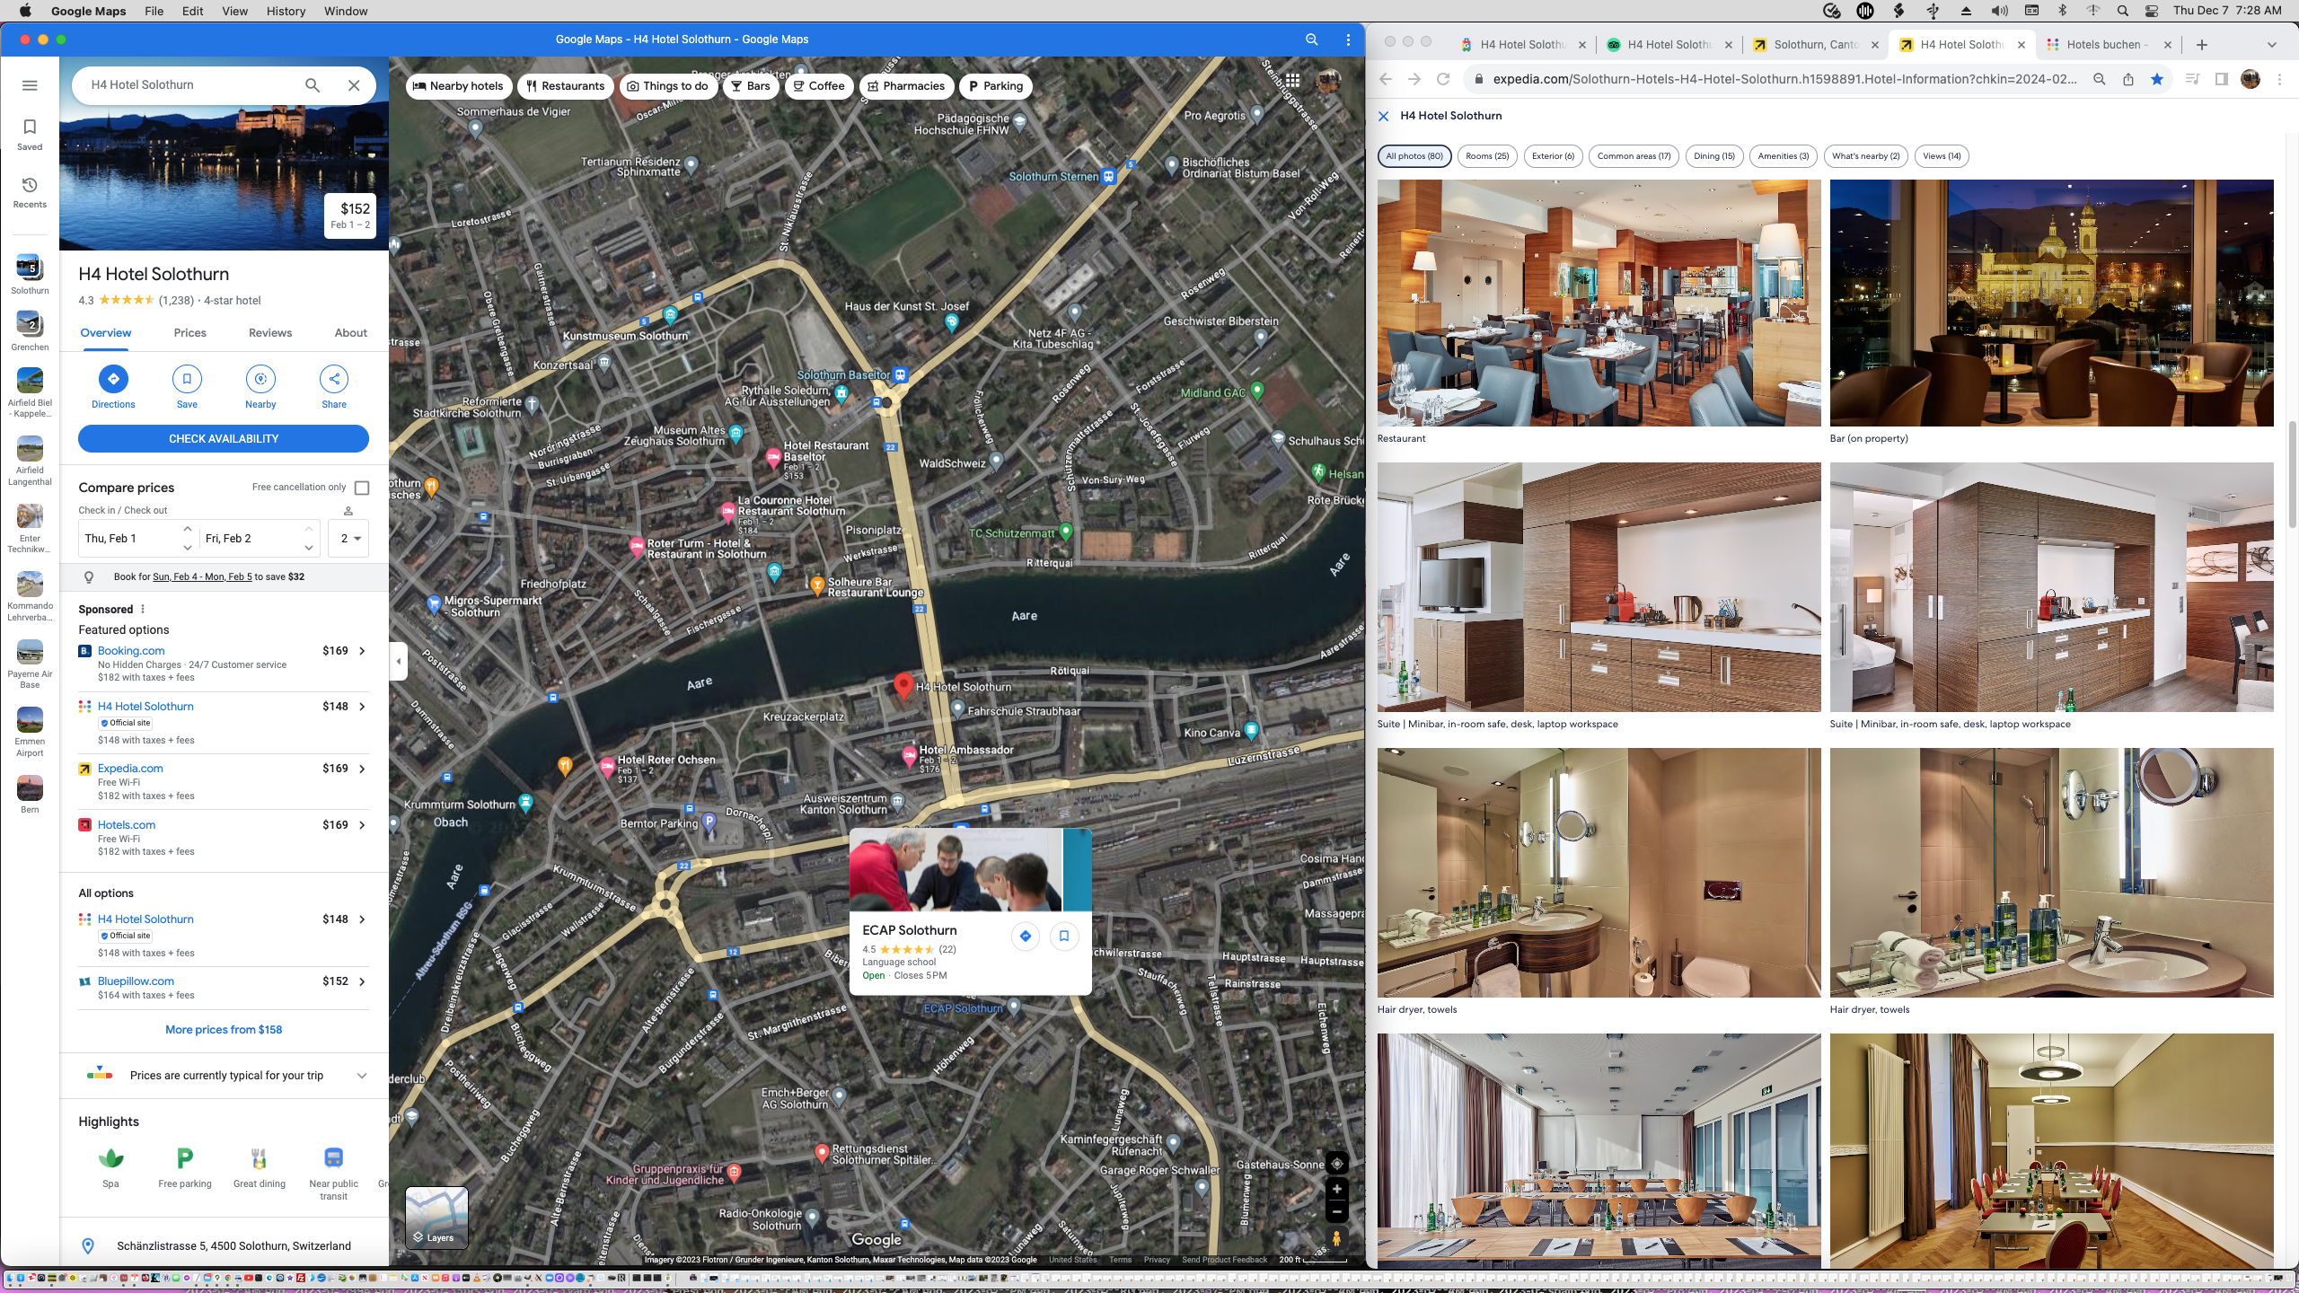Click the Pegman street view figure
This screenshot has width=2299, height=1293.
[x=1336, y=1239]
